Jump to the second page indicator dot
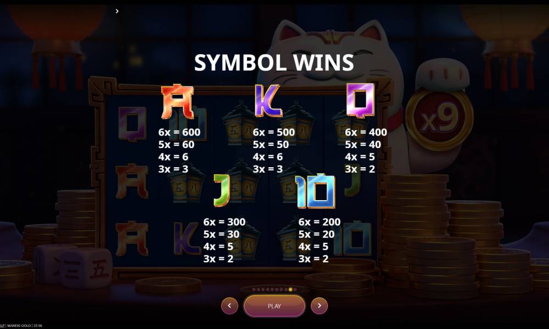 pyautogui.click(x=259, y=290)
